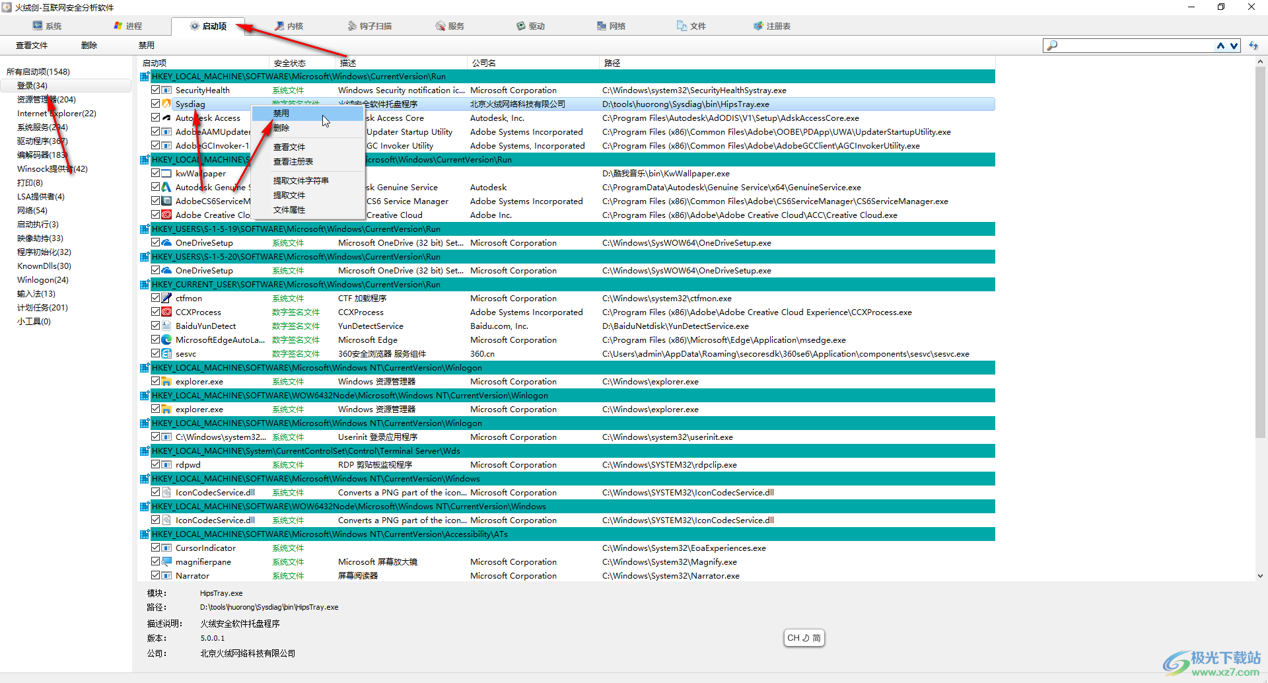Toggle the CCXProcess checkbox
Image resolution: width=1268 pixels, height=683 pixels.
pos(155,312)
